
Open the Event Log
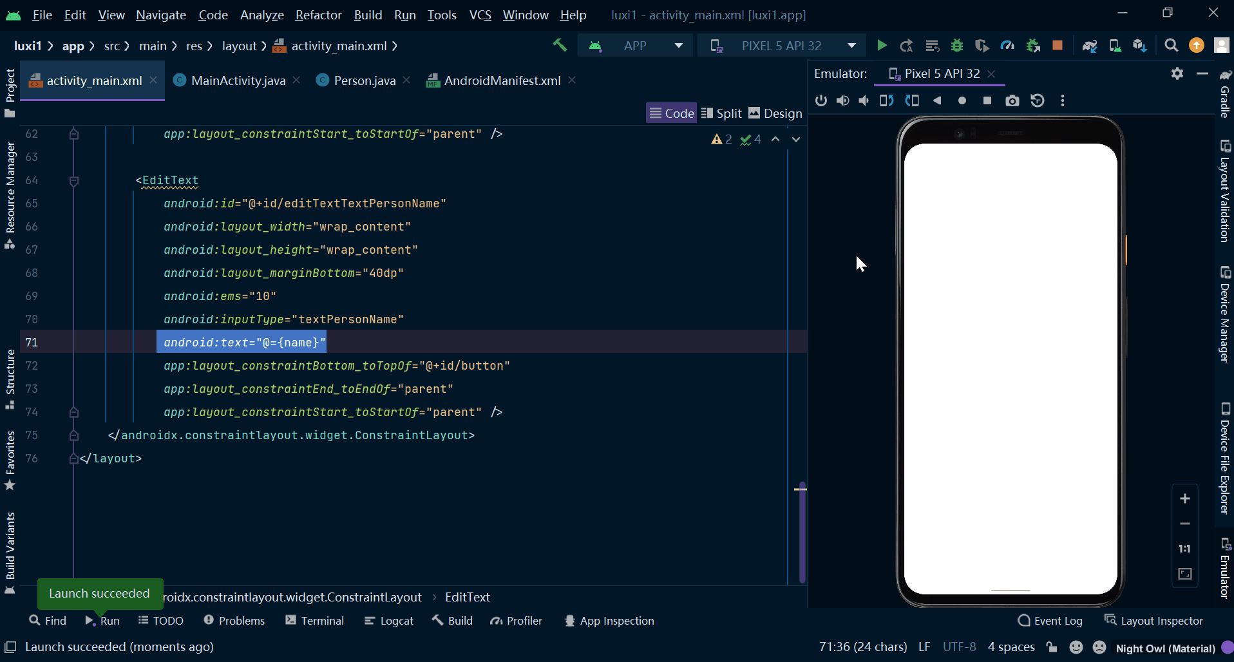point(1050,621)
